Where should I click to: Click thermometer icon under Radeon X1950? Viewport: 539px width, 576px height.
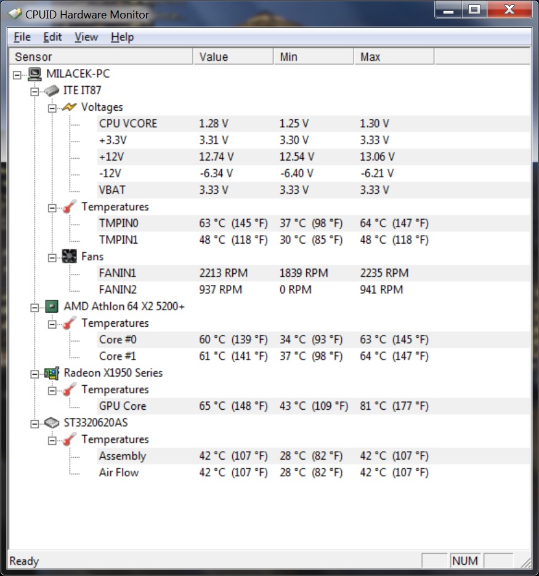coord(69,390)
